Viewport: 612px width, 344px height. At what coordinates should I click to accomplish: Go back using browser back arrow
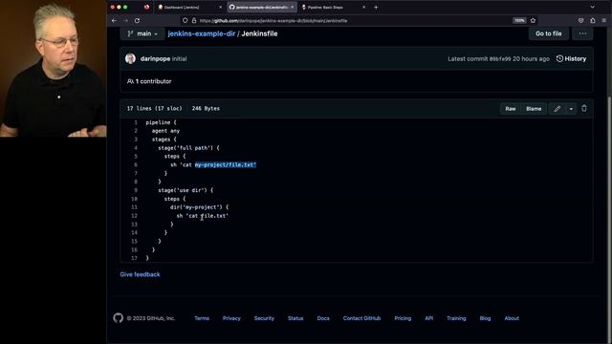click(114, 21)
